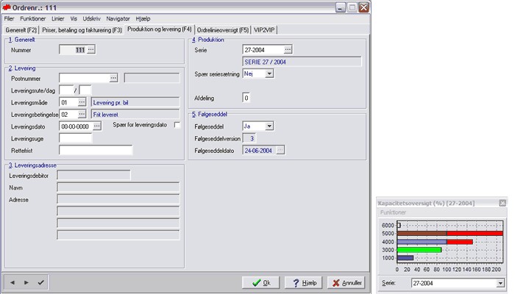Switch to Generelt (F2) tab
Image resolution: width=515 pixels, height=294 pixels.
click(21, 29)
